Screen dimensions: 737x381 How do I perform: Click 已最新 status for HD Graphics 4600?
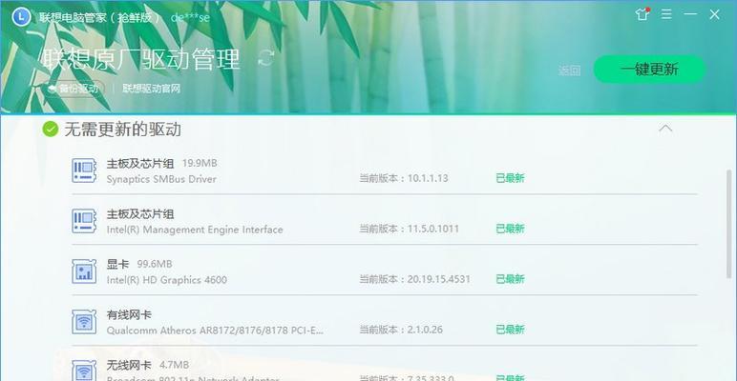click(510, 279)
